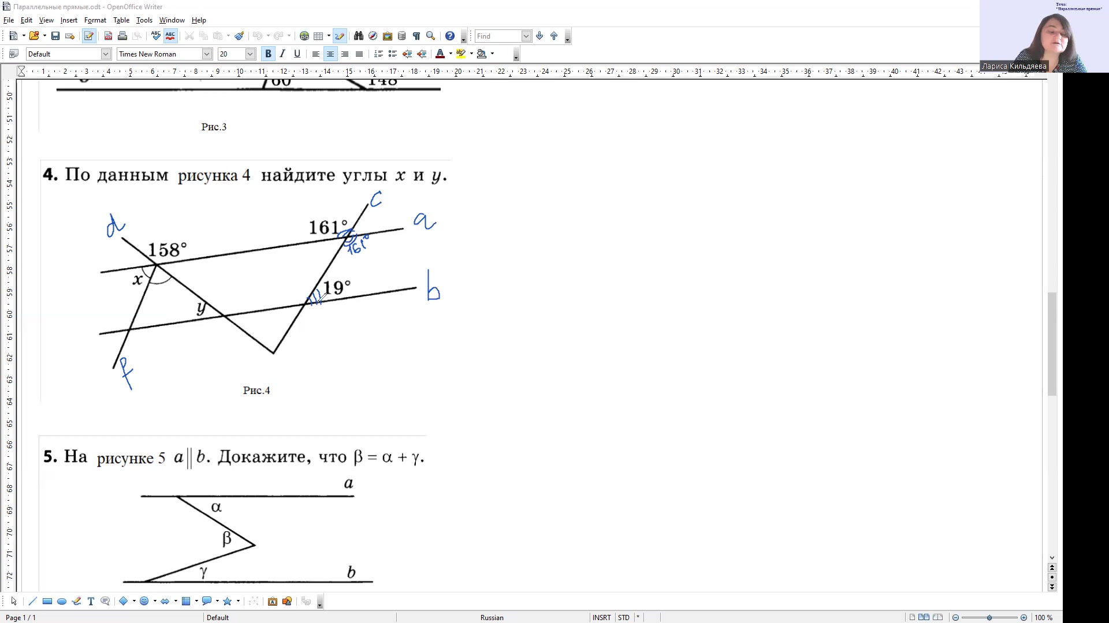Click the Bold formatting icon

pos(268,53)
